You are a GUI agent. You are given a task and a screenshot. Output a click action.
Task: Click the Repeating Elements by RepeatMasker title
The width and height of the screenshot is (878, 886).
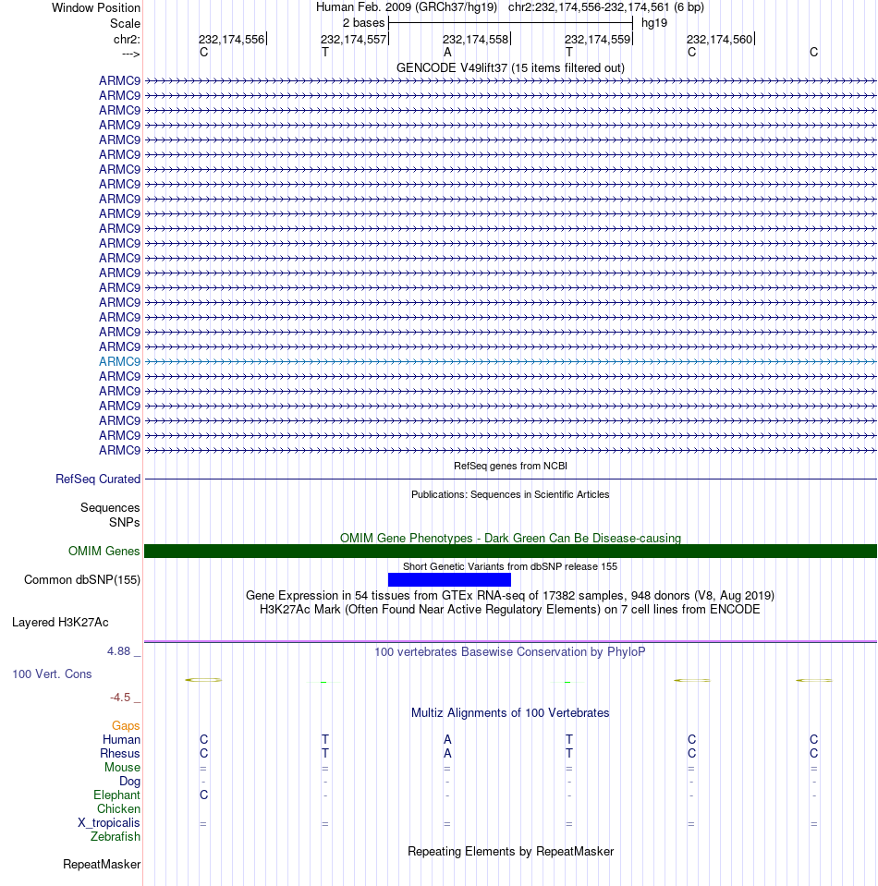click(510, 852)
